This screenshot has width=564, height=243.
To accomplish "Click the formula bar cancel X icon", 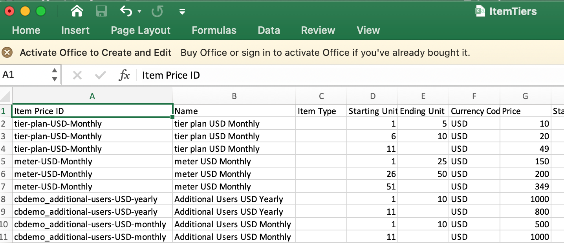I will pyautogui.click(x=77, y=75).
